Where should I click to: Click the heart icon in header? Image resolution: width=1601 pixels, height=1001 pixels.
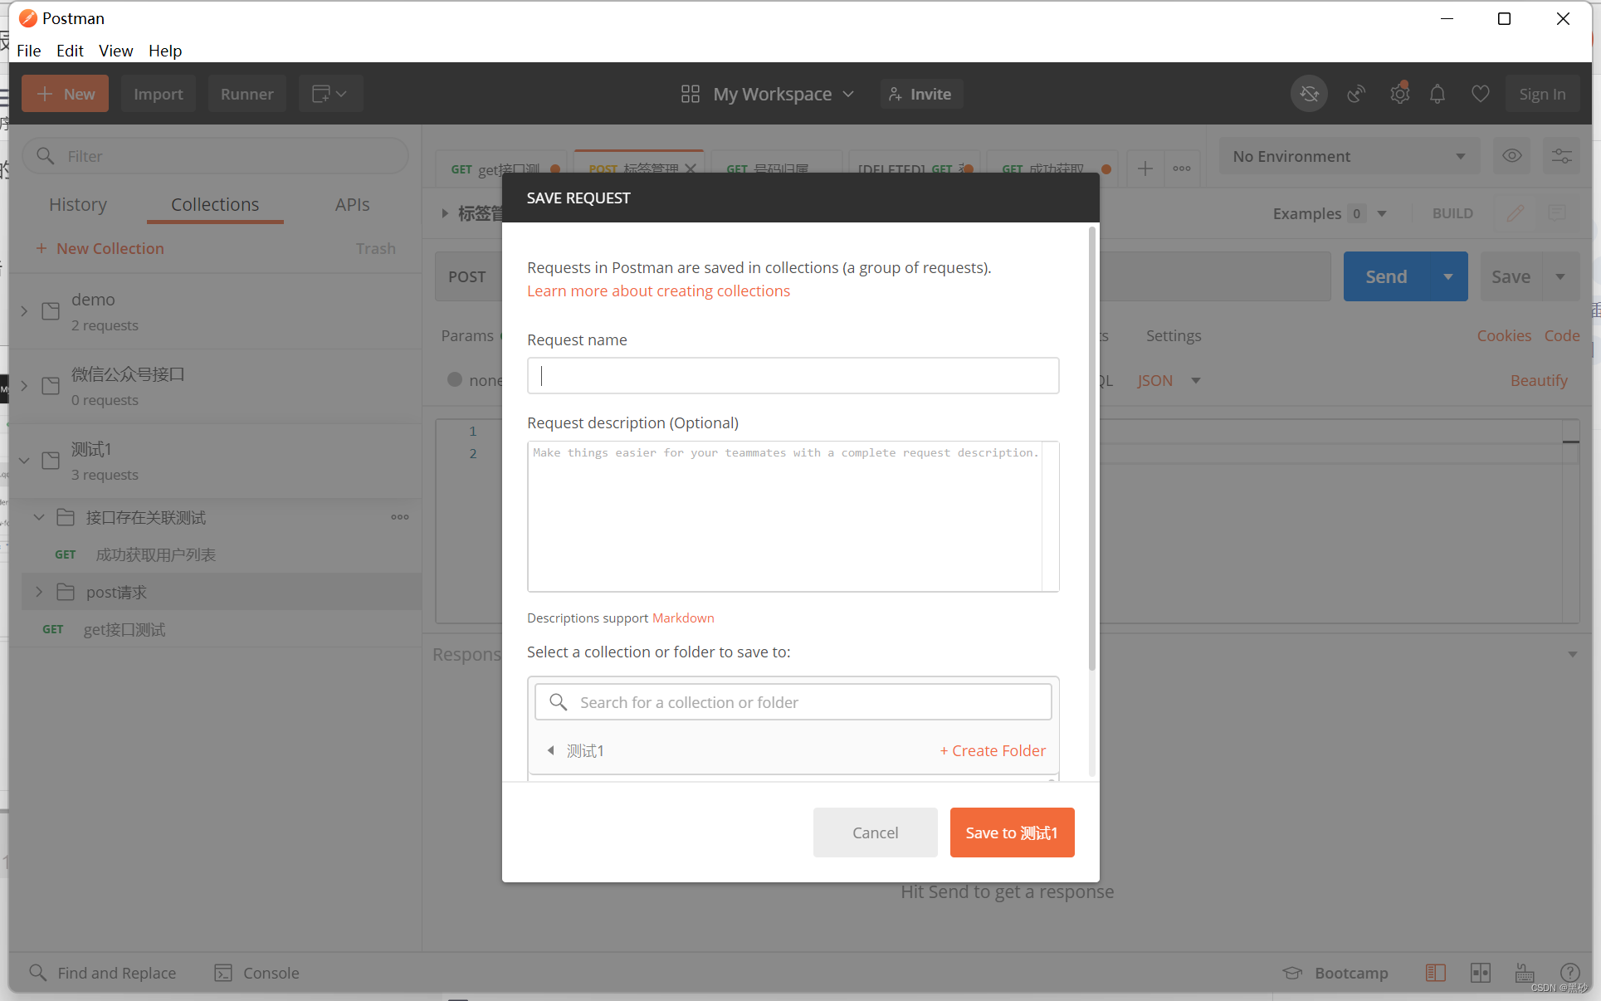coord(1480,94)
